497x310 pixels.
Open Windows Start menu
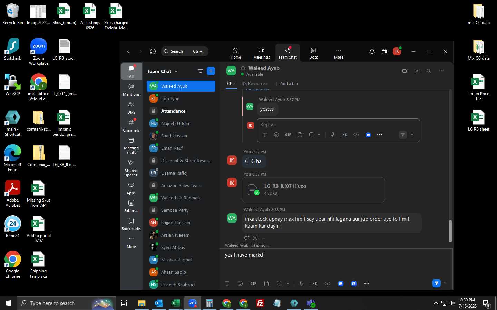pos(8,303)
